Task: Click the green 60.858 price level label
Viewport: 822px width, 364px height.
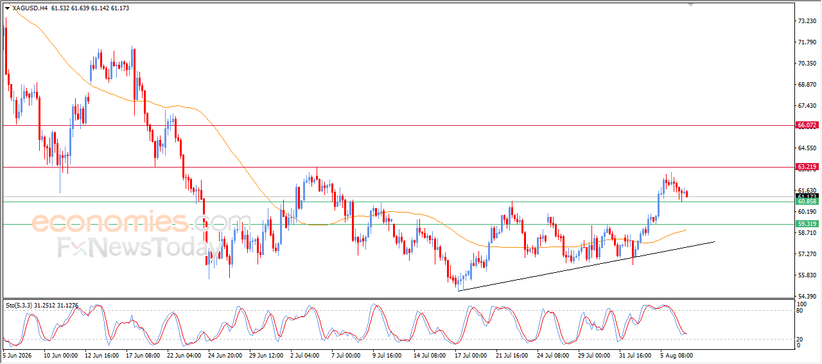Action: pos(807,202)
